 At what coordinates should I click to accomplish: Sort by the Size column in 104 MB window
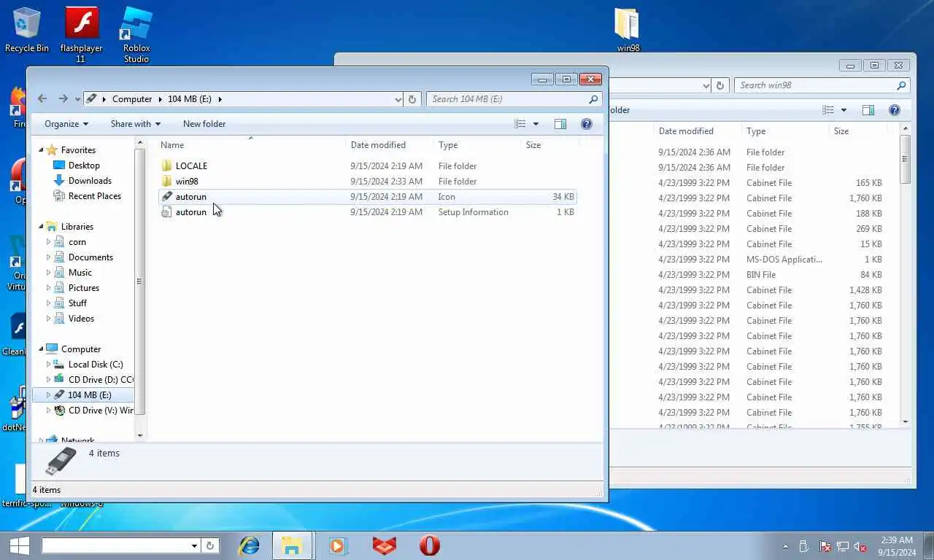(x=549, y=145)
